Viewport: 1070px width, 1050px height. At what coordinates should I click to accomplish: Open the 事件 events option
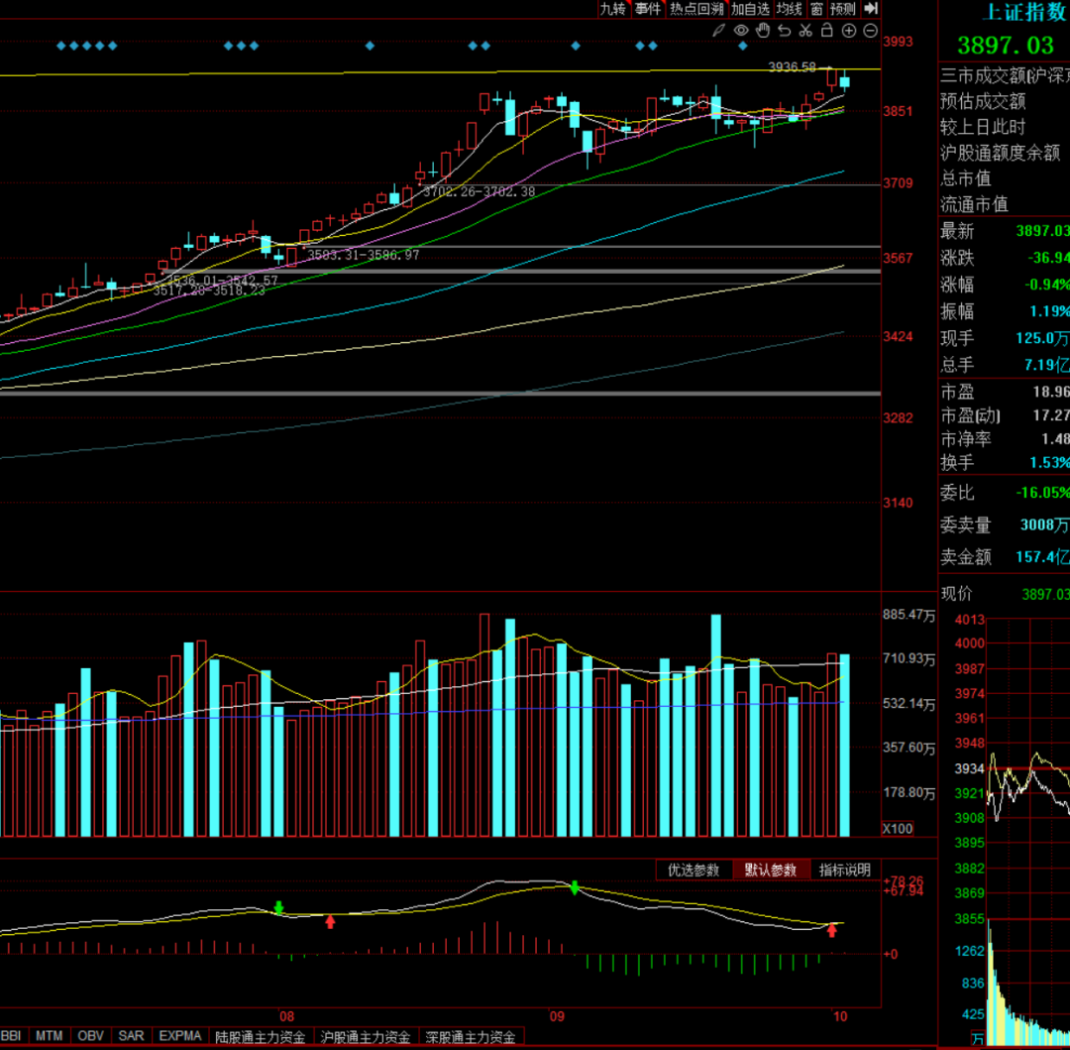648,9
